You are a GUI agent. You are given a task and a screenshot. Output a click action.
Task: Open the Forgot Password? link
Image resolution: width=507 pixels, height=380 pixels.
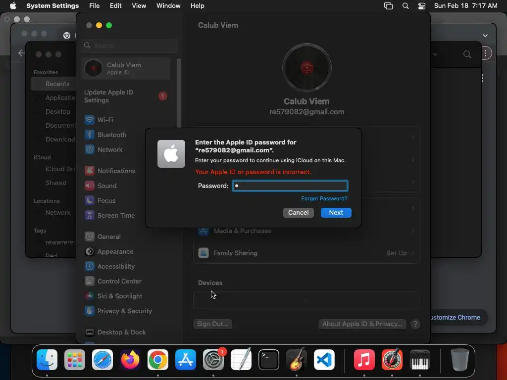tap(324, 198)
